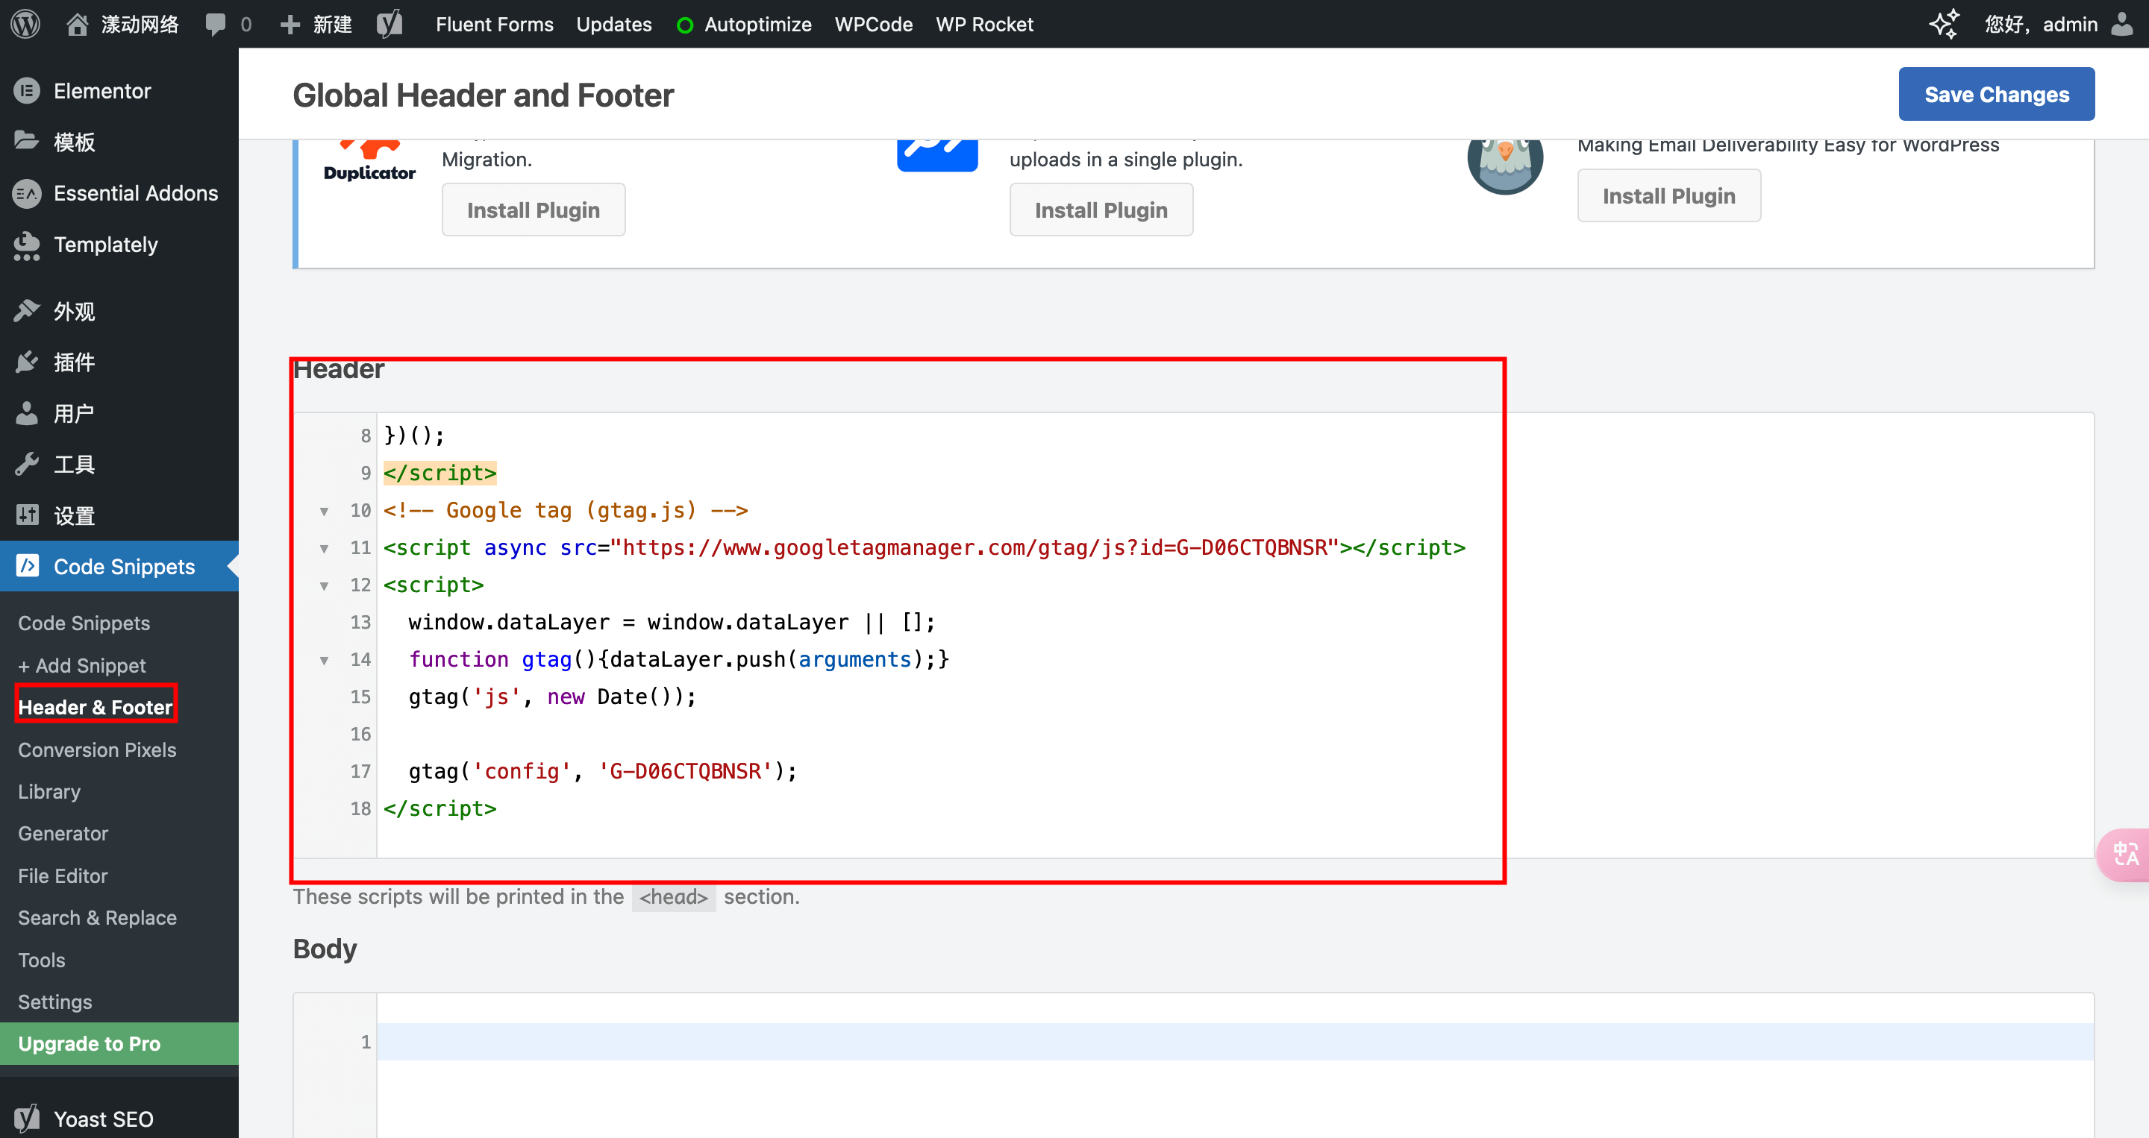Viewport: 2149px width, 1138px height.
Task: Click window.dataLayer line 13
Action: coord(672,622)
